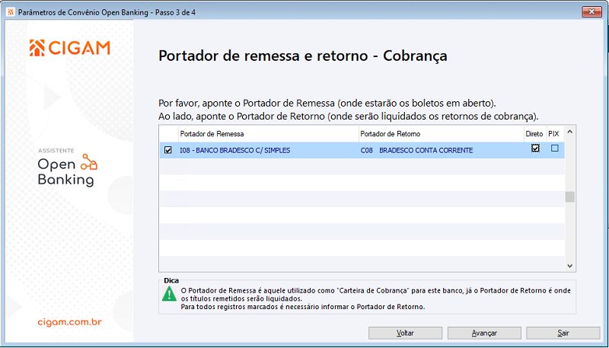Exit the wizard with Sair button
Screen dimensions: 609x348
(x=563, y=333)
